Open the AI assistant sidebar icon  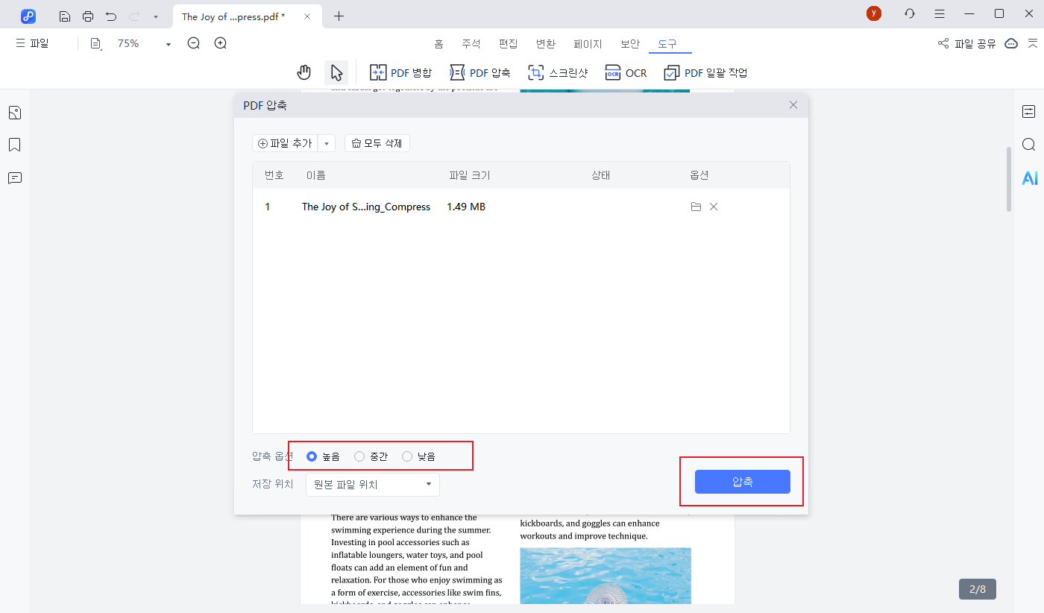pos(1029,178)
